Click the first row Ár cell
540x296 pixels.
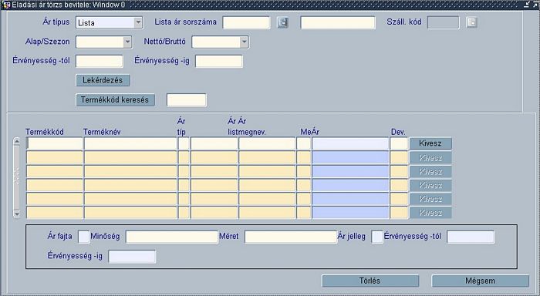click(350, 143)
